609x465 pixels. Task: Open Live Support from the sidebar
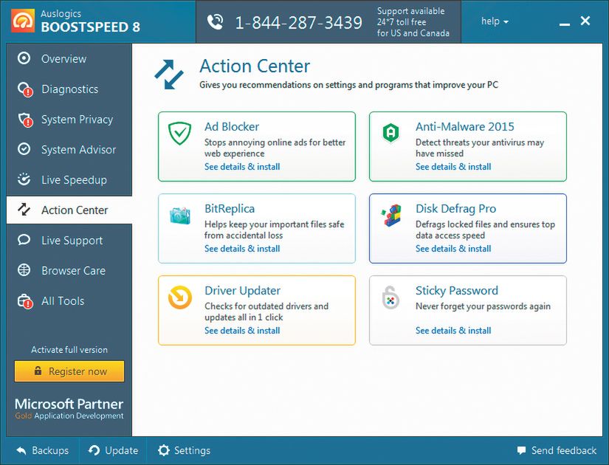(69, 240)
